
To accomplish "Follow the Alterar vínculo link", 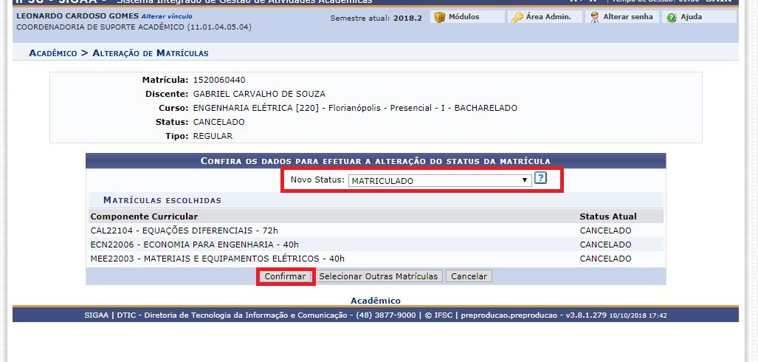I will (x=166, y=16).
